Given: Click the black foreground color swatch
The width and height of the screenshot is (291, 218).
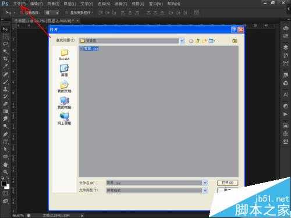Looking at the screenshot, I should pos(3,183).
